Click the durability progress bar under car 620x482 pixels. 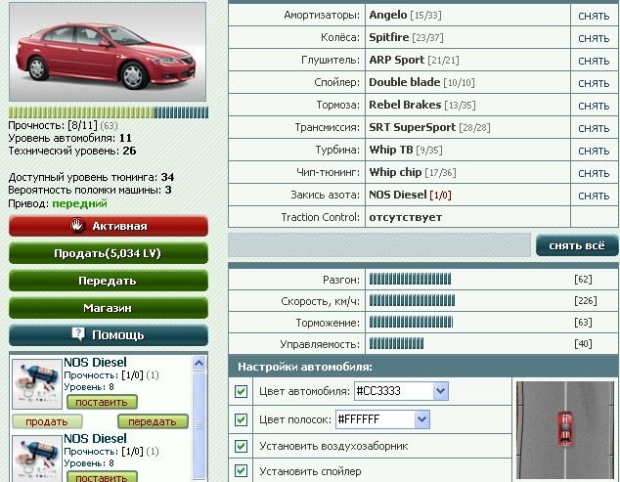(109, 112)
